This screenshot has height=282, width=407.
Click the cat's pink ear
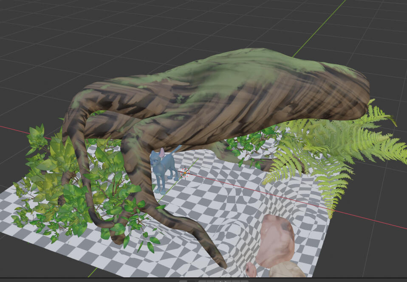tap(161, 152)
